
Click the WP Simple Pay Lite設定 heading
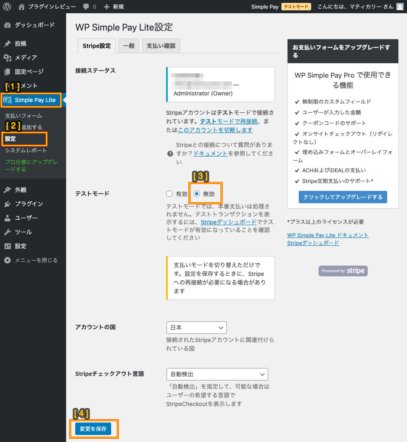tap(124, 27)
